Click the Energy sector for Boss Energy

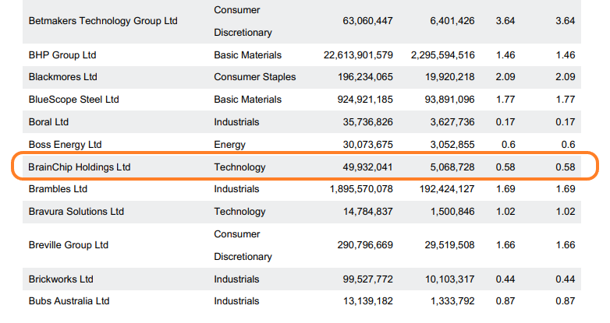point(229,145)
